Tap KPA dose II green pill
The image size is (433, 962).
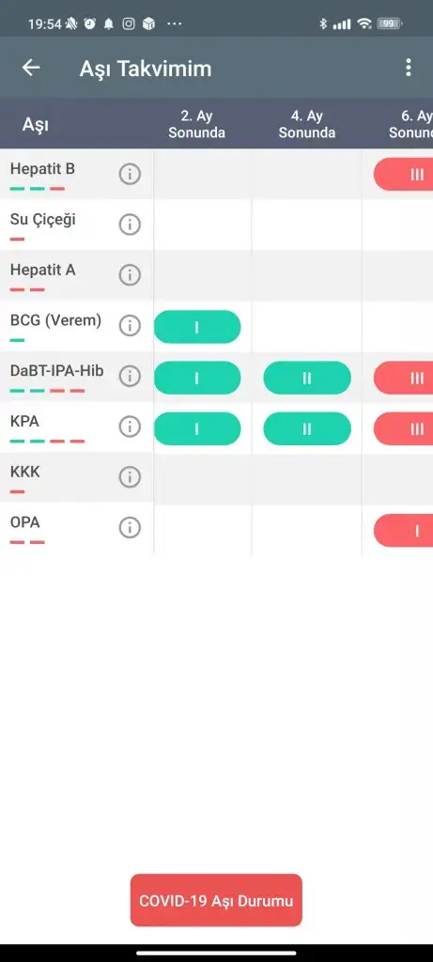(x=307, y=428)
